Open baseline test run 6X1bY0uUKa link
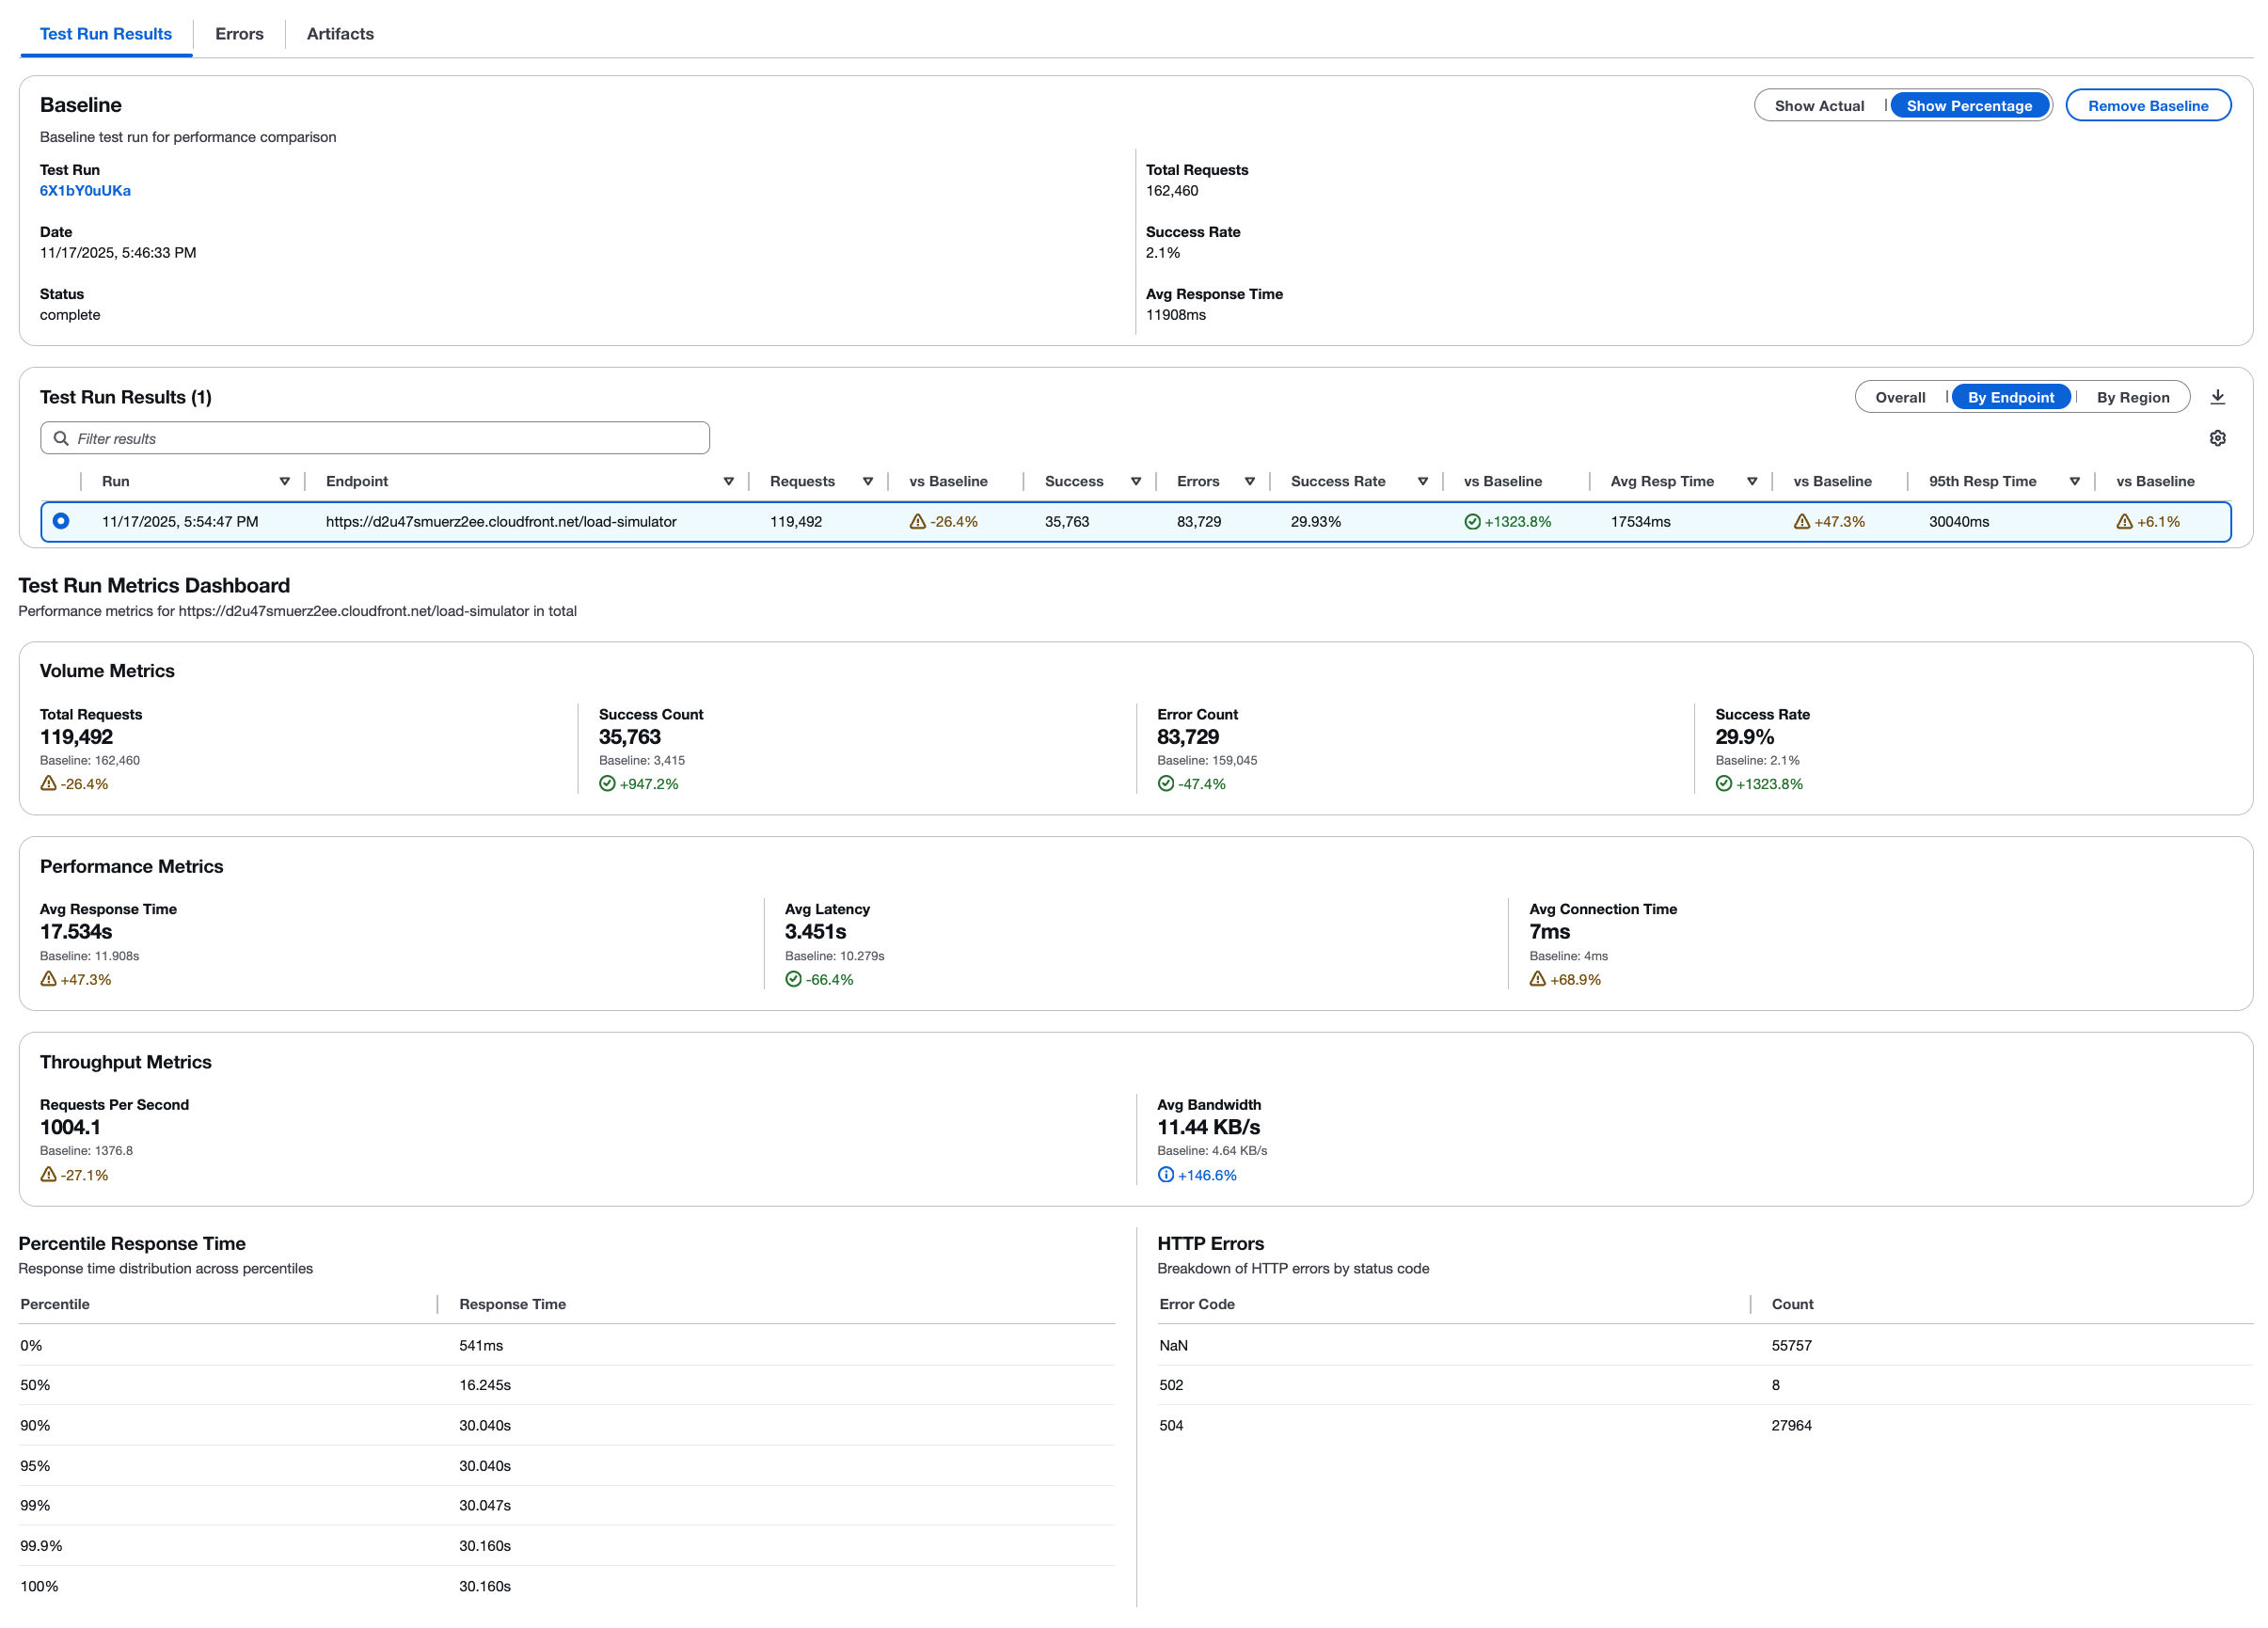Screen dimensions: 2268x1628 pyautogui.click(x=85, y=190)
